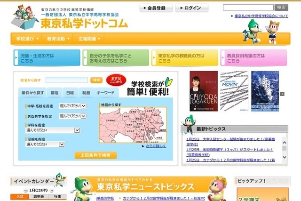
Task: Click the 教員採用希望の方は banner
Action: pyautogui.click(x=253, y=58)
